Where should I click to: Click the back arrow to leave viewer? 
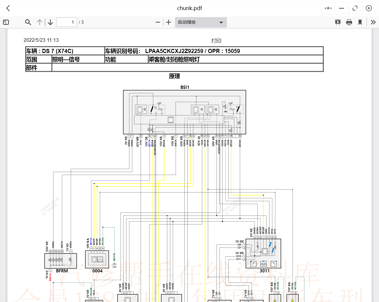8,8
